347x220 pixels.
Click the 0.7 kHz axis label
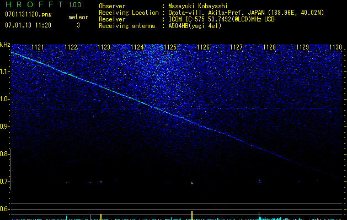click(x=4, y=182)
